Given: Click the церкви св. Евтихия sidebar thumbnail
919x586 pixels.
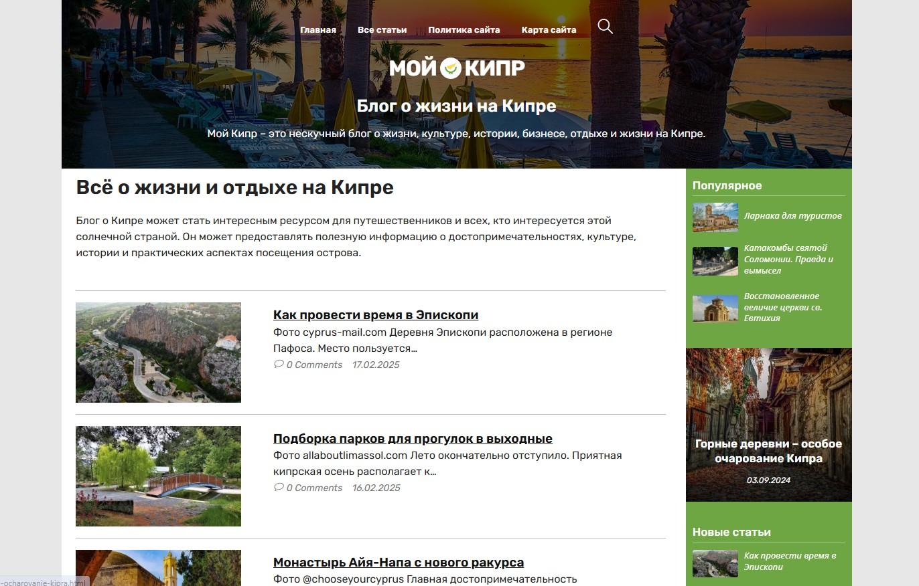Looking at the screenshot, I should (715, 308).
